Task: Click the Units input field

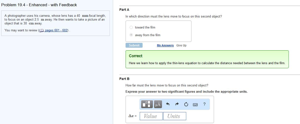Action: click(175, 116)
